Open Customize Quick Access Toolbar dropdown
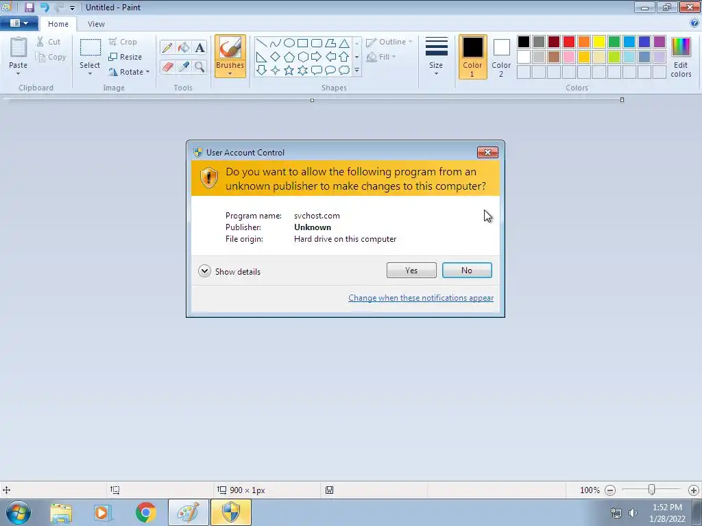Image resolution: width=702 pixels, height=526 pixels. click(72, 8)
